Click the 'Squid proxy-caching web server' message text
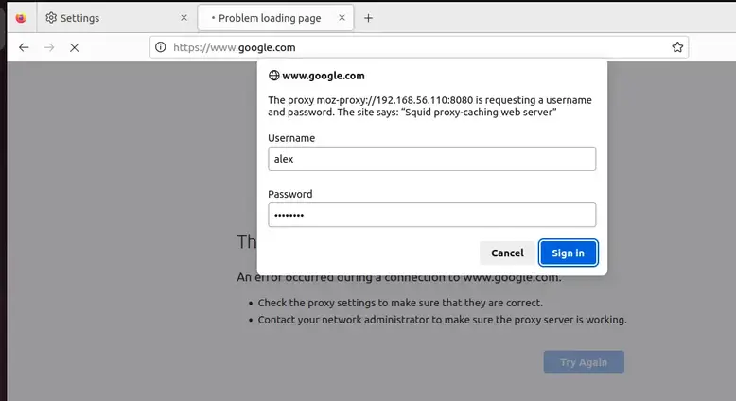Viewport: 736px width, 401px height. click(x=479, y=113)
